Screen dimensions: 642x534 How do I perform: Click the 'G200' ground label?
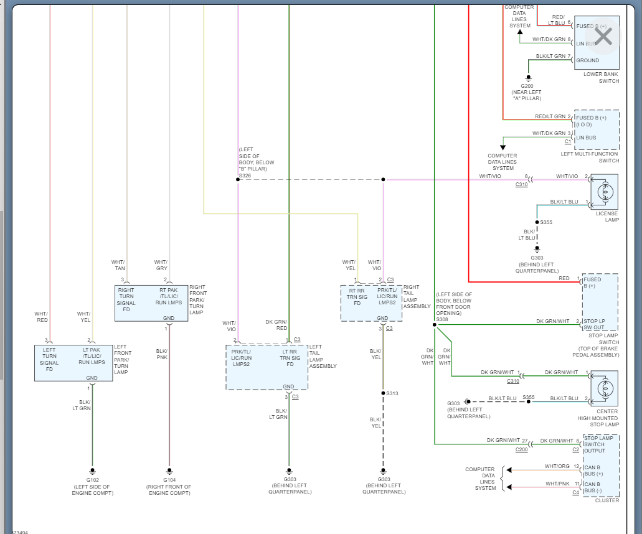pos(527,86)
